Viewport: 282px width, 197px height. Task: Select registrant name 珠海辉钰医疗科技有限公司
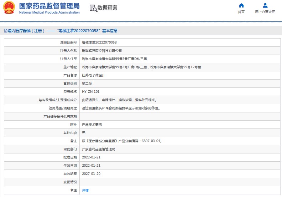point(102,51)
